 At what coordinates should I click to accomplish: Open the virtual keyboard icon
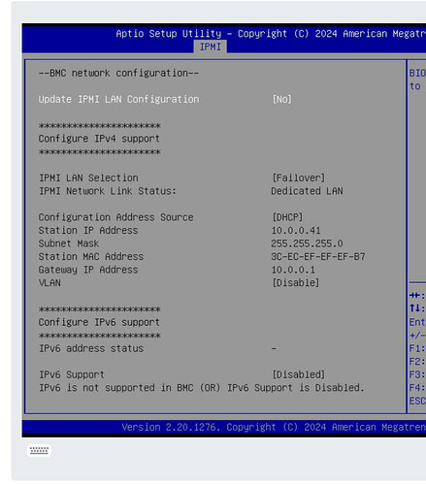[39, 450]
